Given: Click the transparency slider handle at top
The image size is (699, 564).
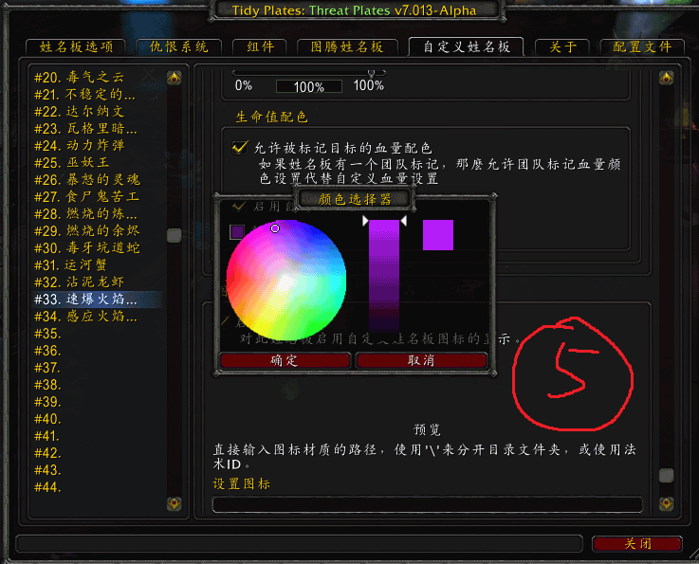Looking at the screenshot, I should coord(371,72).
